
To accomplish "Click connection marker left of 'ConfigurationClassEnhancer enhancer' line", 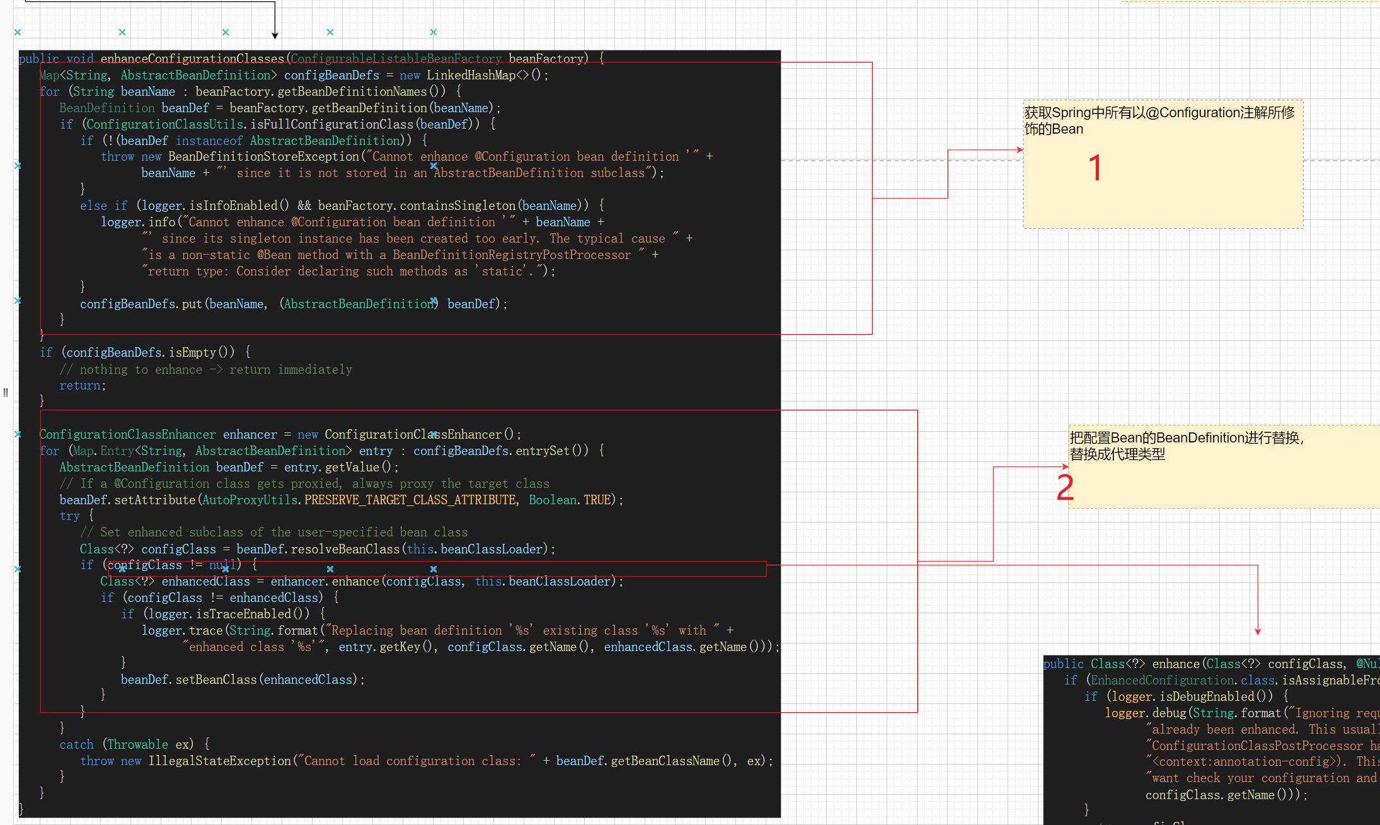I will (18, 434).
